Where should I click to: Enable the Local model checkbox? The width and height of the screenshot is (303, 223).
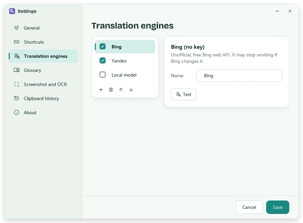[x=103, y=75]
